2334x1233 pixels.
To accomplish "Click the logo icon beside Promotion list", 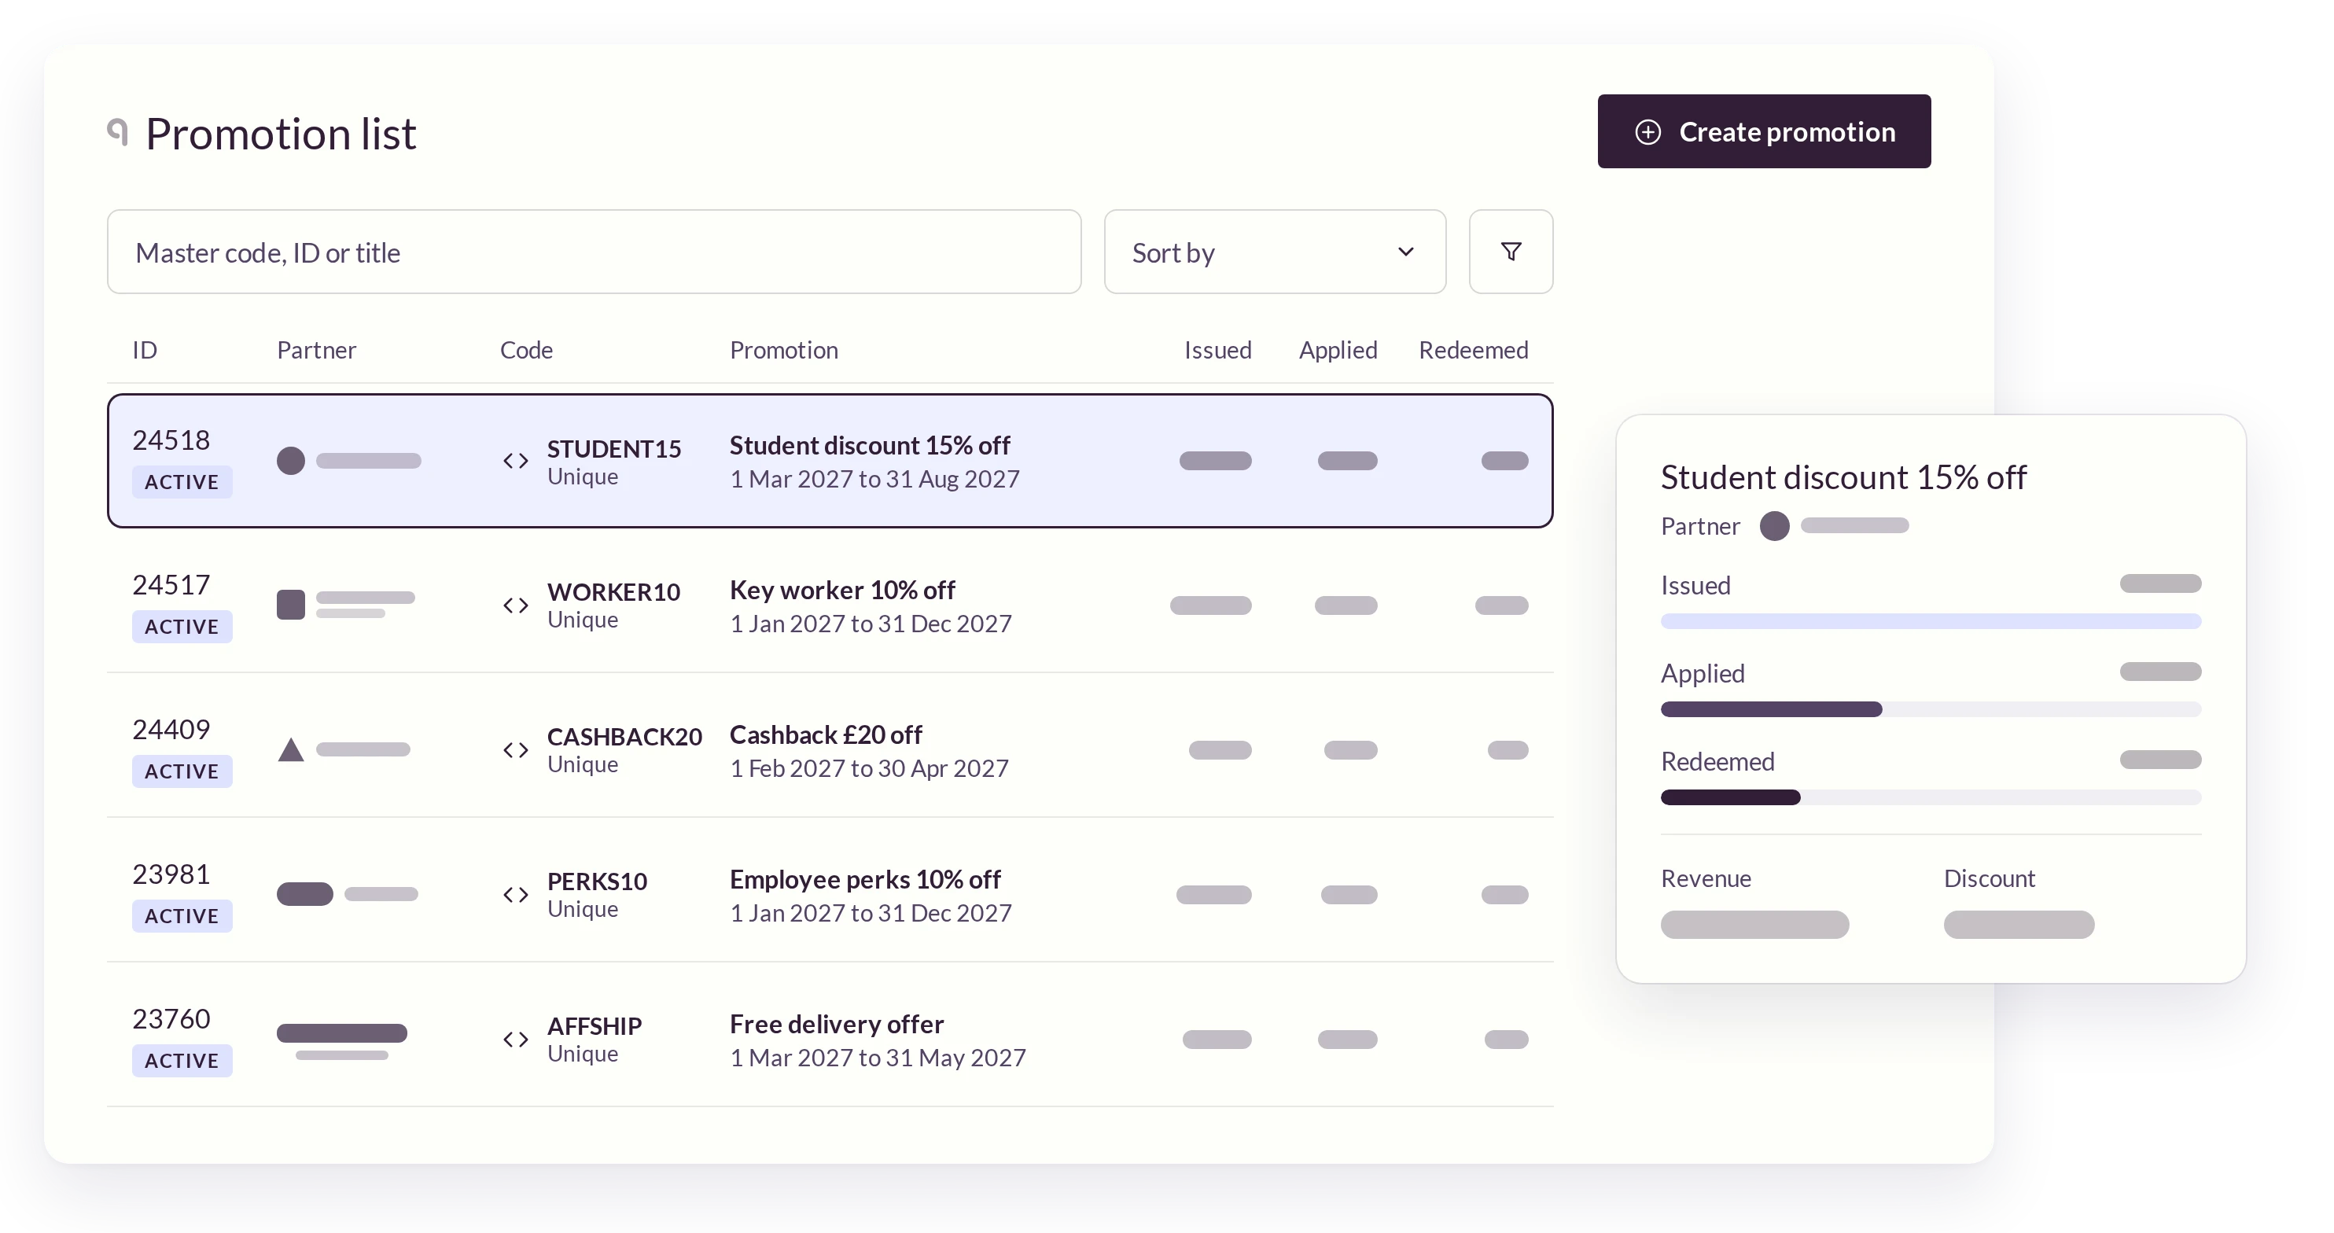I will pos(117,131).
